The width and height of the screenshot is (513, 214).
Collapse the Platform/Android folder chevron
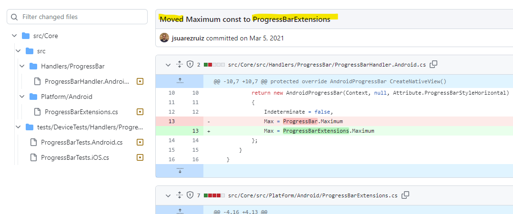point(22,97)
